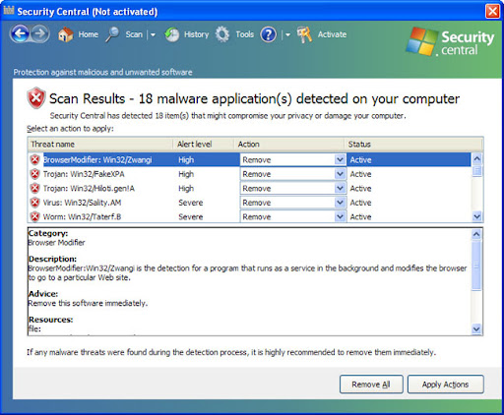Viewport: 504px width, 415px height.
Task: Expand the help options dropdown arrow
Action: pos(287,34)
